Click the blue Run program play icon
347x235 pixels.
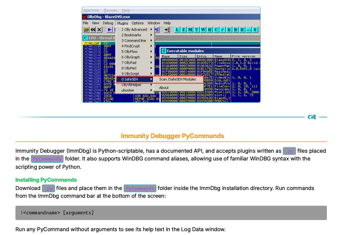click(x=110, y=30)
